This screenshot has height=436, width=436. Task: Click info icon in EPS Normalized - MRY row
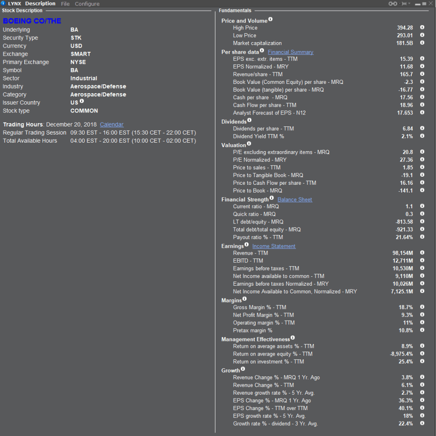click(x=422, y=66)
